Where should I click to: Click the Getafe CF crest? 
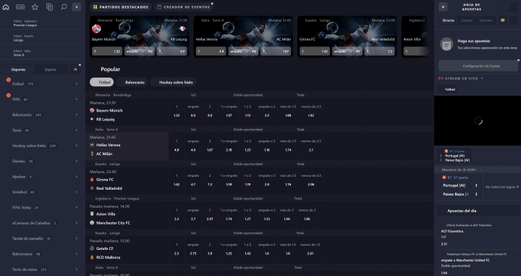pos(92,248)
